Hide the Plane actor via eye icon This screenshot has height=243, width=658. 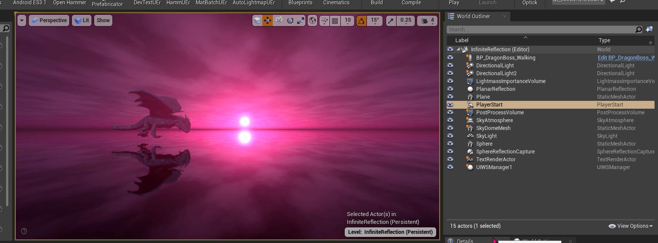[x=450, y=97]
